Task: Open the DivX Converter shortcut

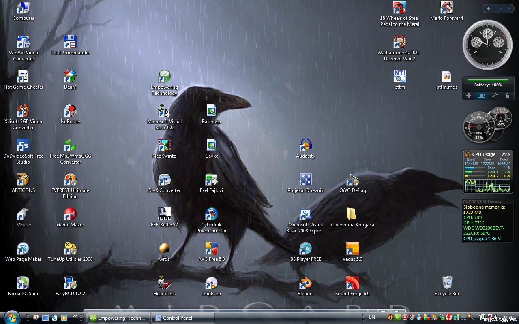Action: point(165,183)
